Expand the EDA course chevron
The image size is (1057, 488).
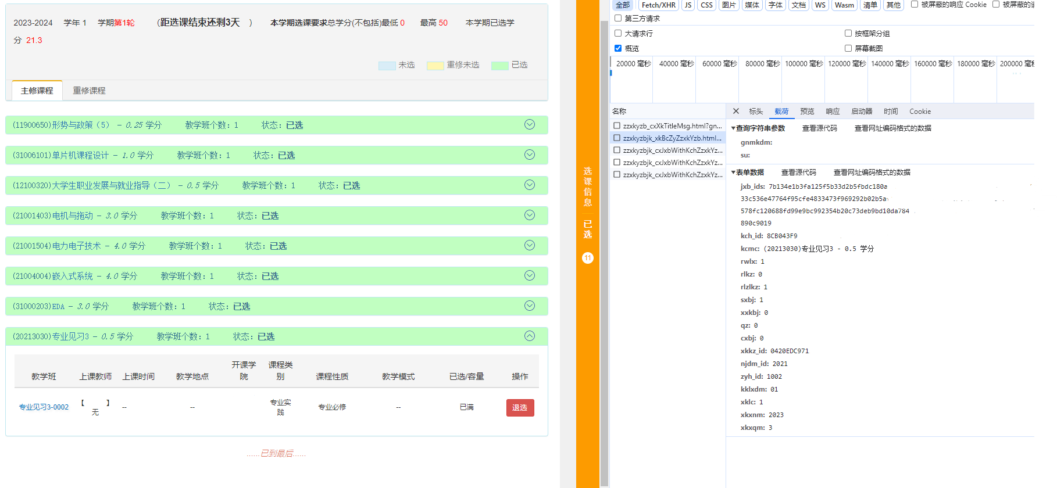(x=530, y=306)
